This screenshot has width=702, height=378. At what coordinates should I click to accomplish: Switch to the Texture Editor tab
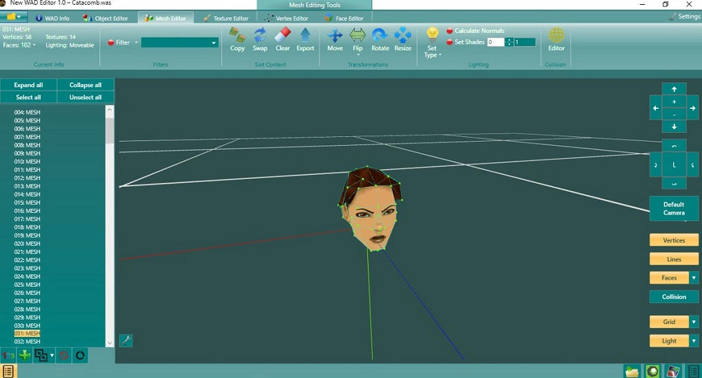click(226, 18)
